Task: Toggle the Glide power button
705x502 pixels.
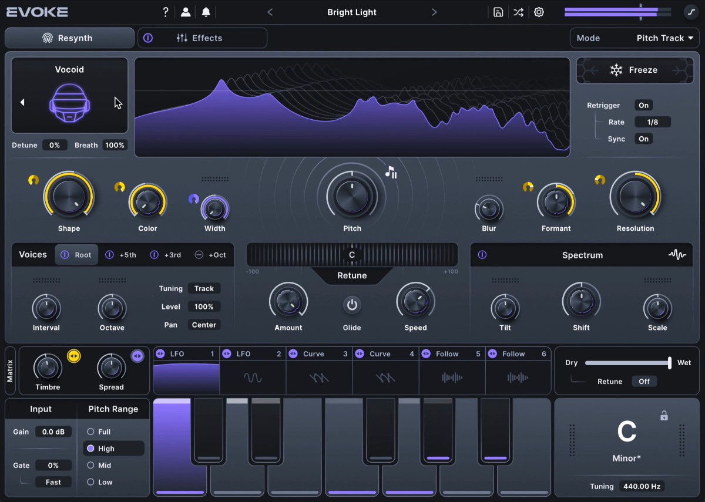Action: click(352, 305)
